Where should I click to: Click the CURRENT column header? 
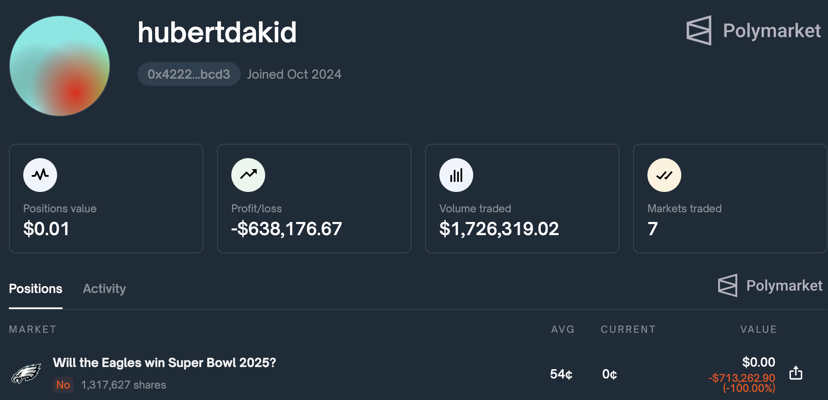[x=628, y=329]
